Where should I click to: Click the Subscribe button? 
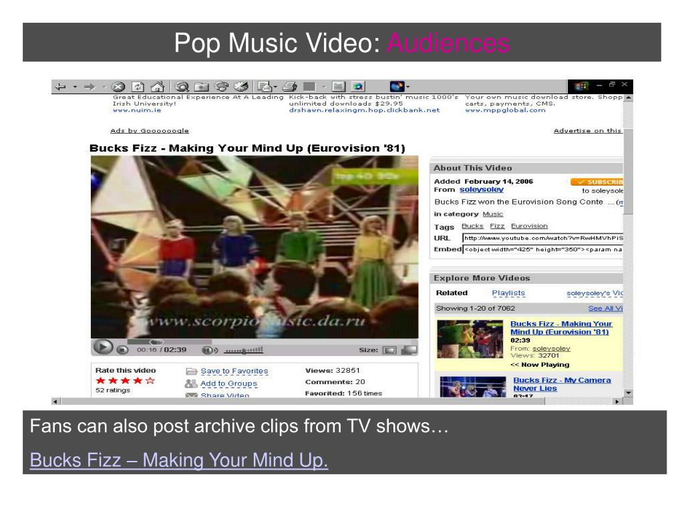click(596, 182)
